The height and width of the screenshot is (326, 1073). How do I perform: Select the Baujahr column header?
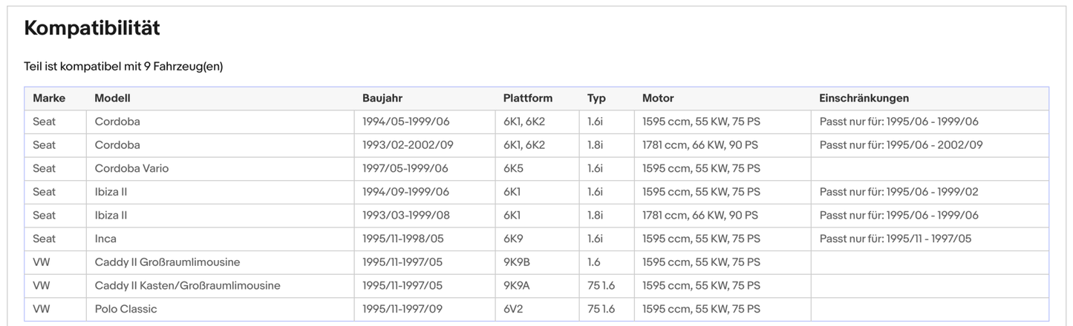click(x=382, y=99)
